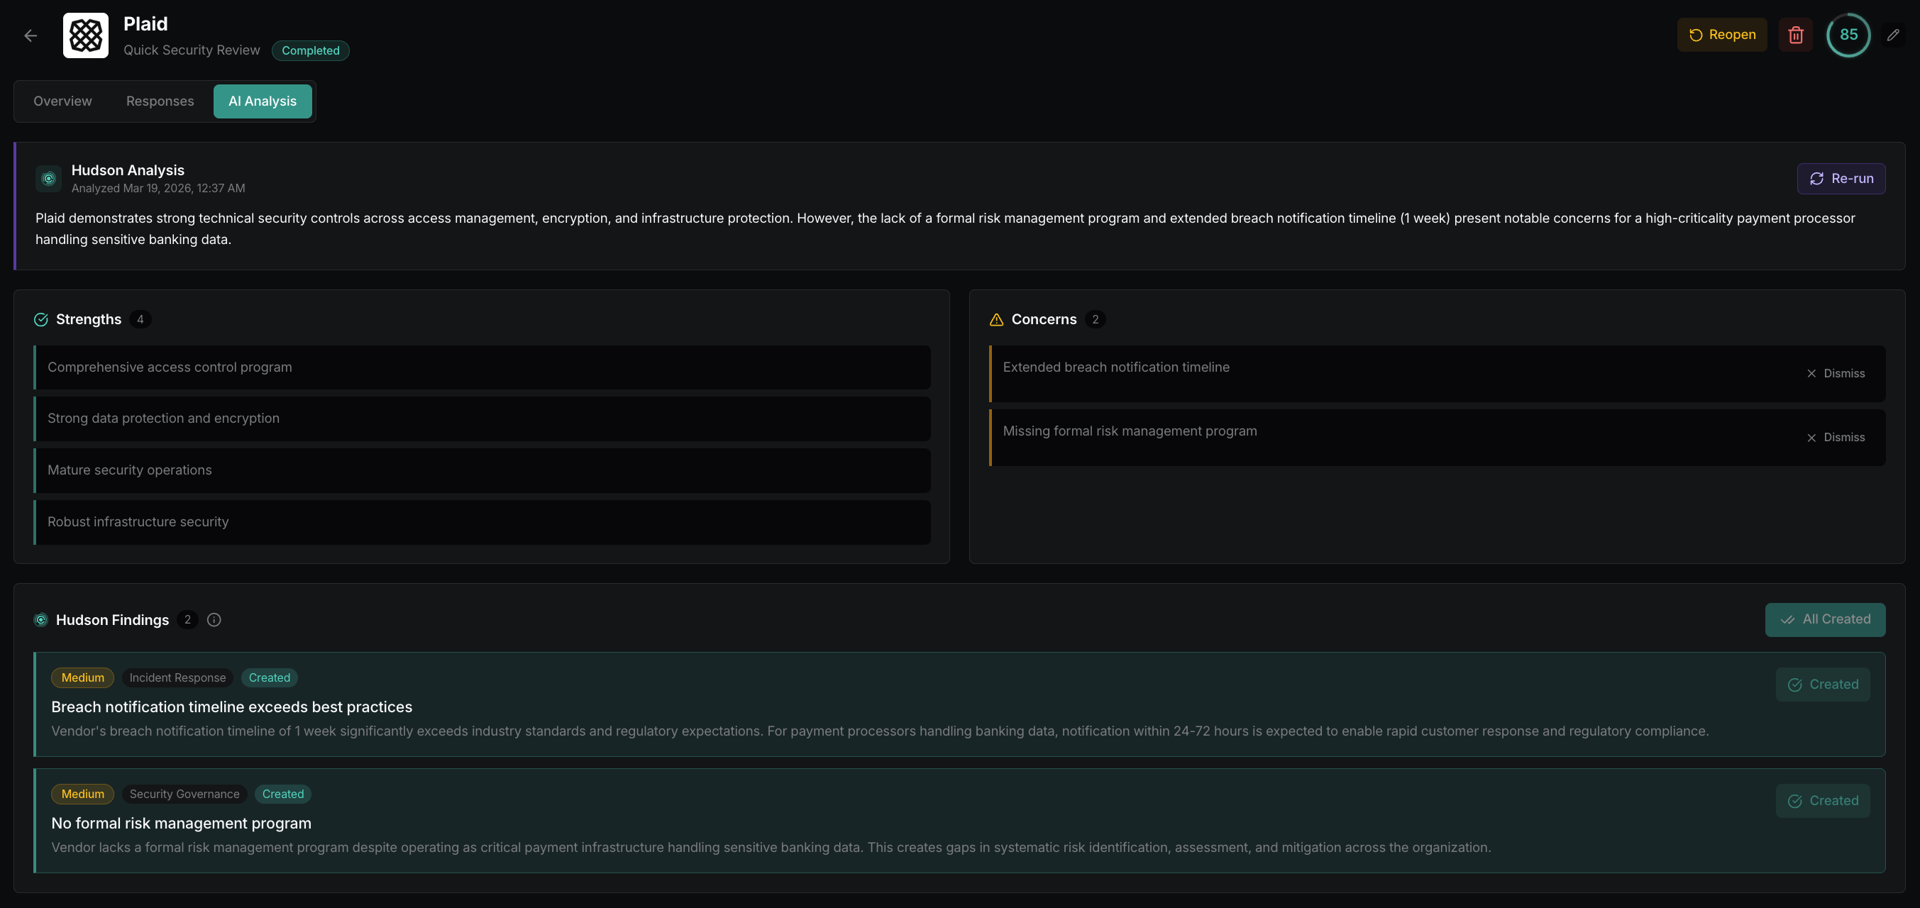Click Created button on risk management finding
The width and height of the screenshot is (1920, 908).
[1822, 801]
